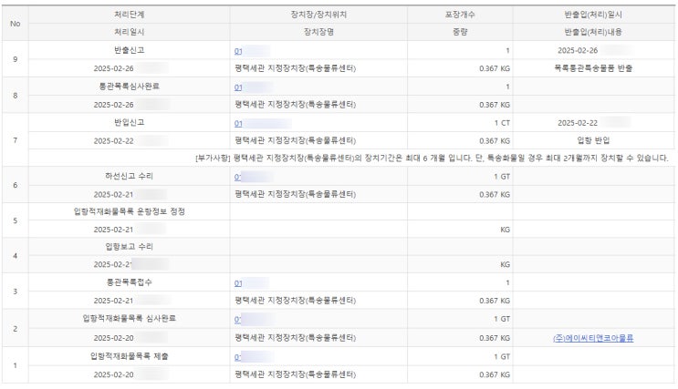Open the 01 location link in the 통관목록심사완료 row
Image resolution: width=678 pixels, height=389 pixels.
238,87
